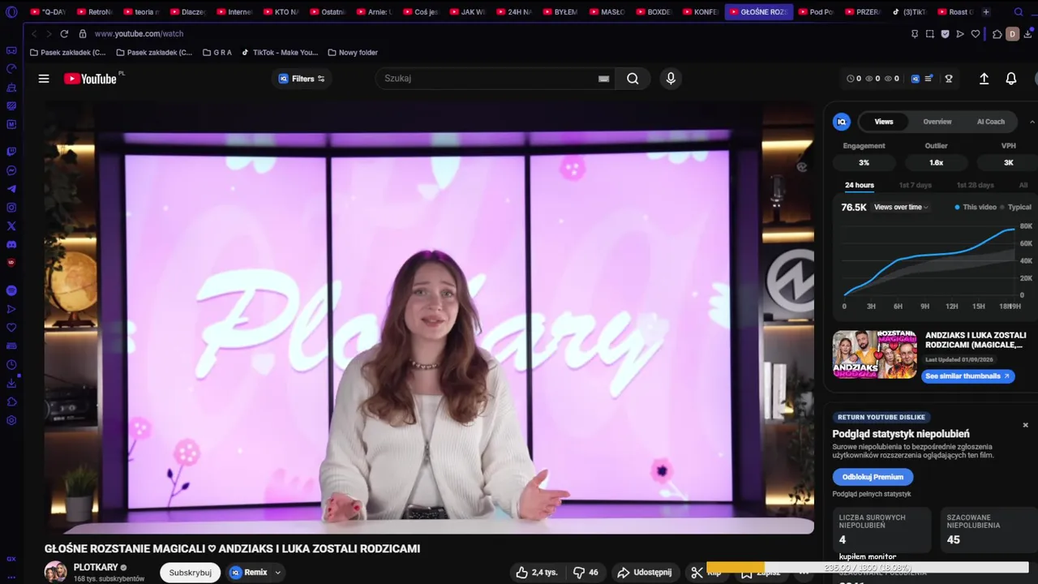
Task: Expand the Remix button dropdown arrow
Action: point(278,572)
